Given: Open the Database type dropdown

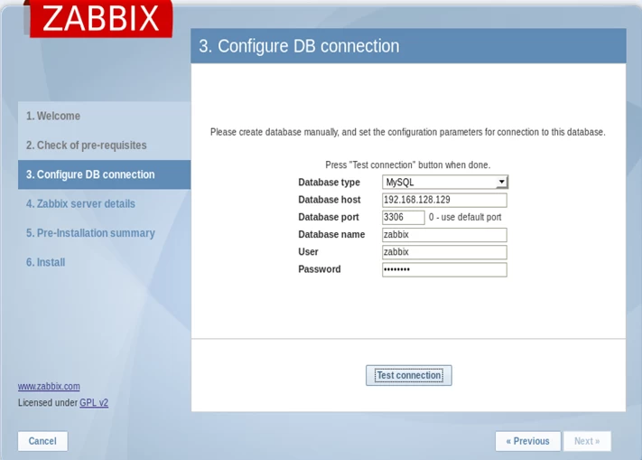Looking at the screenshot, I should pyautogui.click(x=445, y=182).
